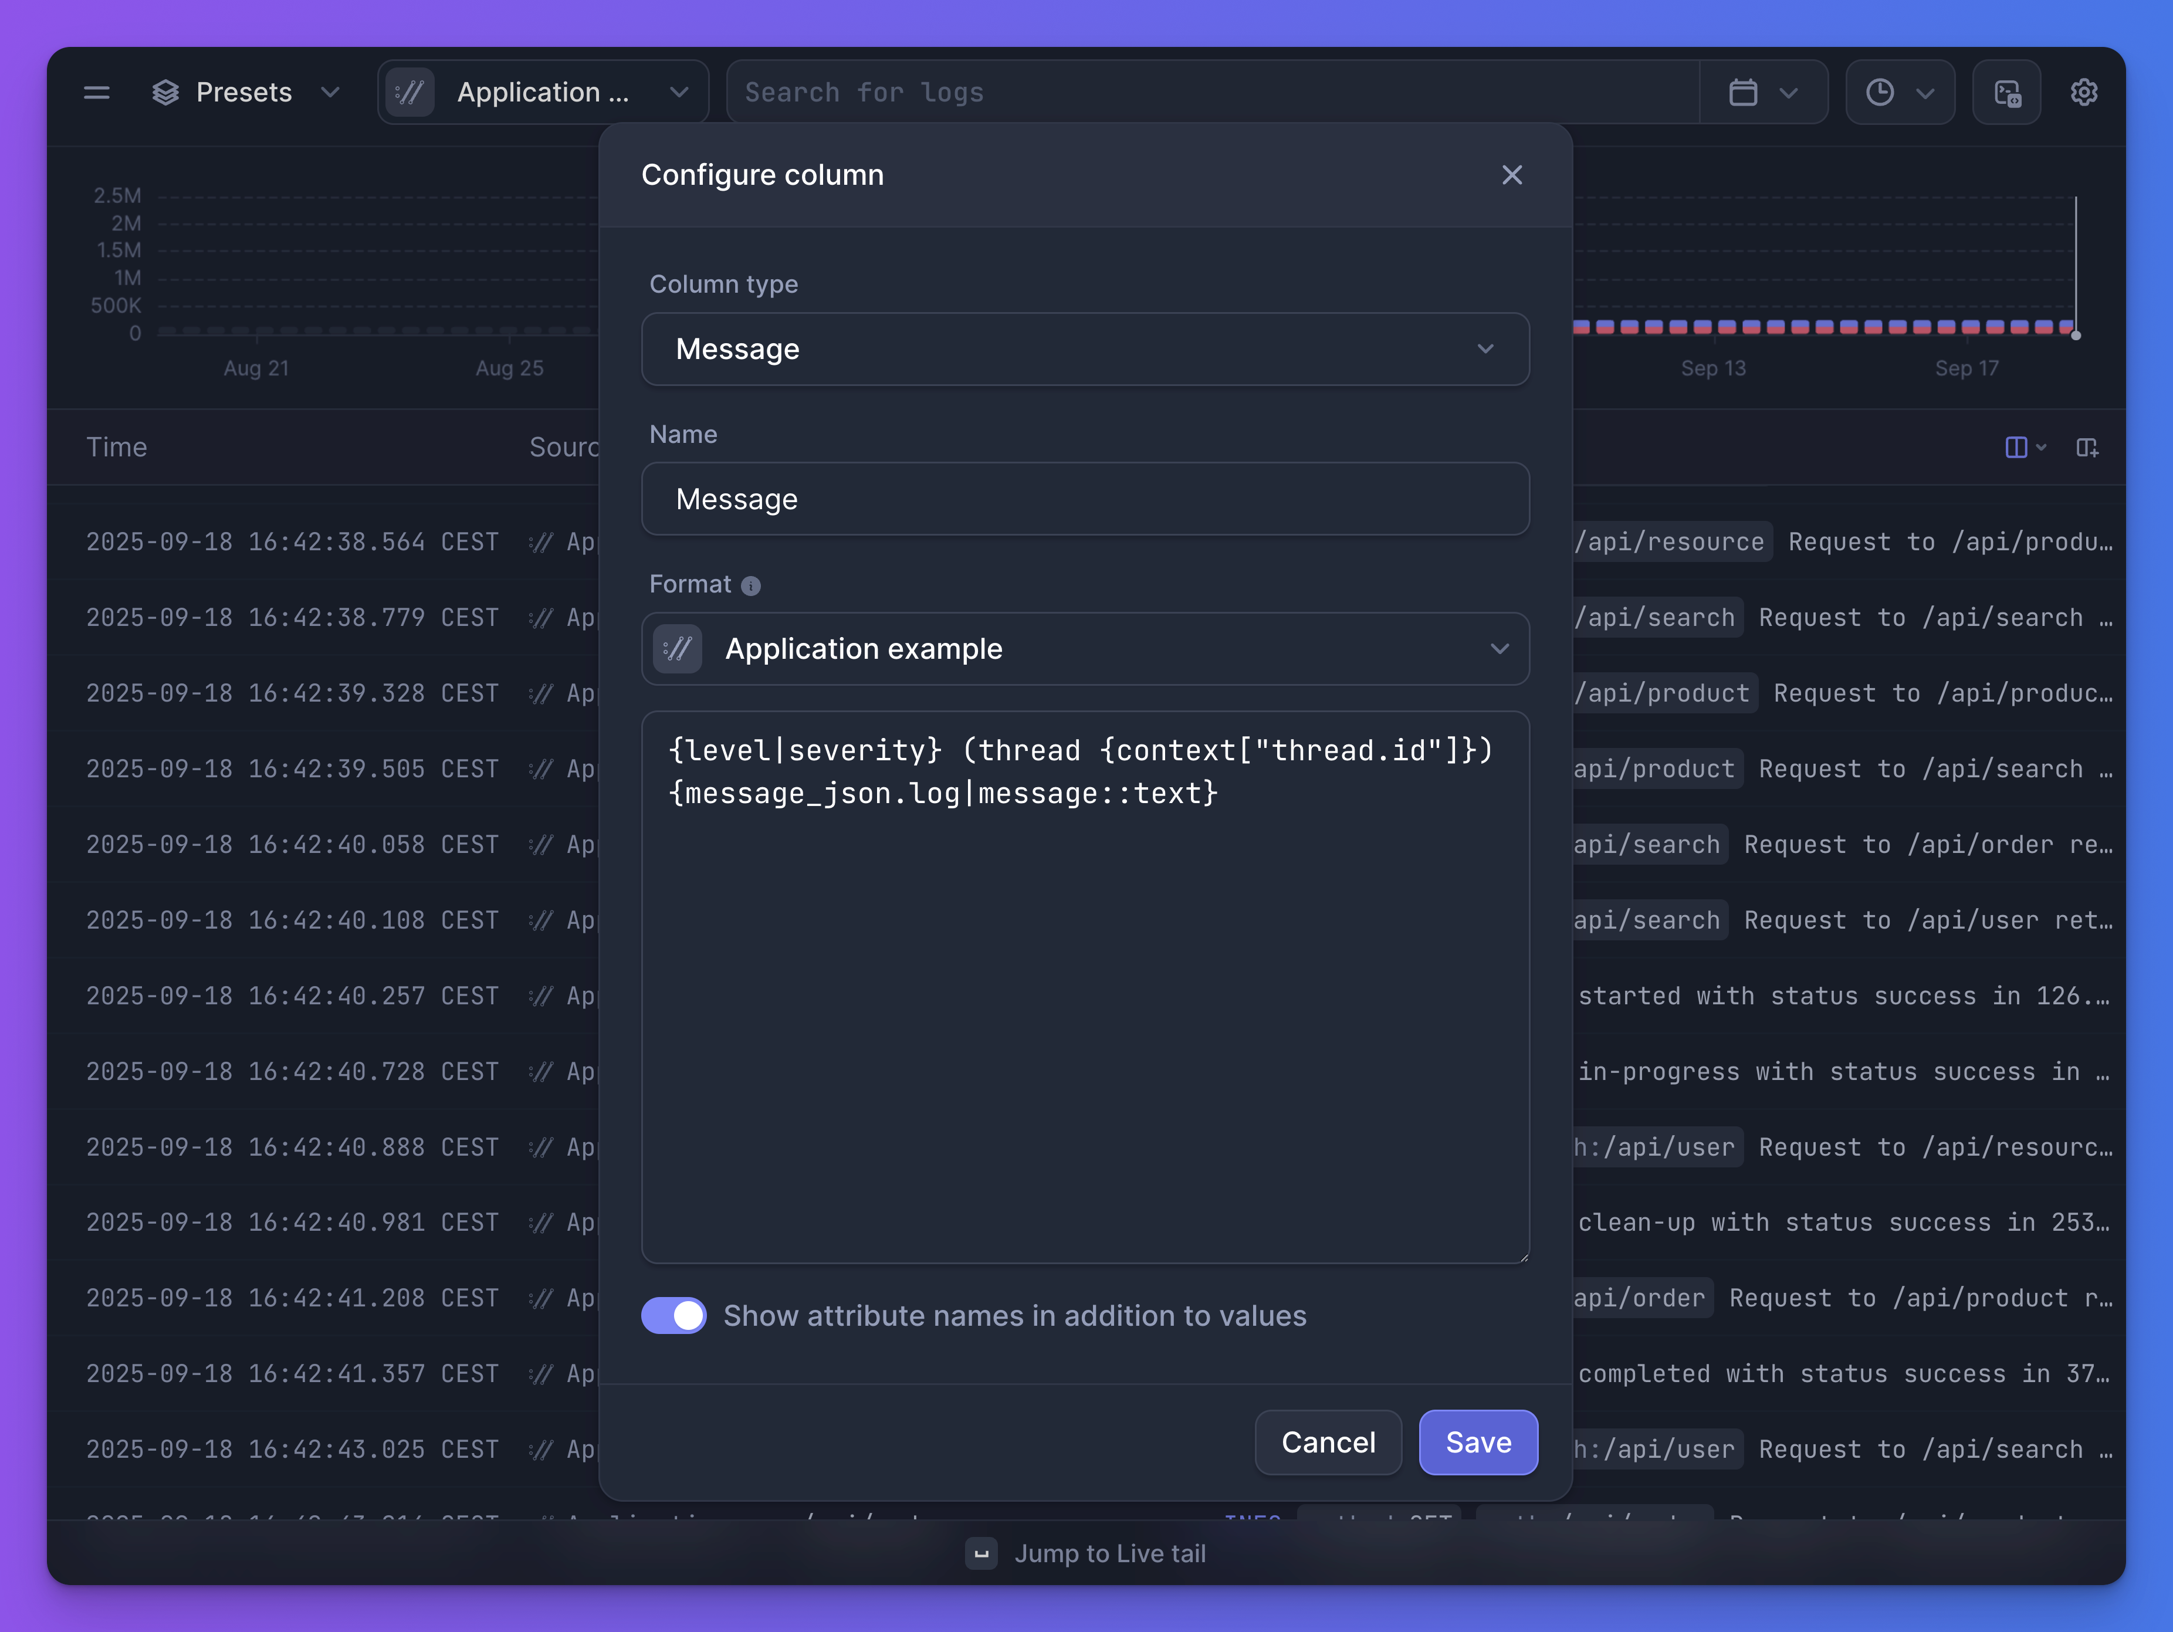Screen dimensions: 2173x1632
Task: Click the Presets layers icon
Action: coord(165,92)
